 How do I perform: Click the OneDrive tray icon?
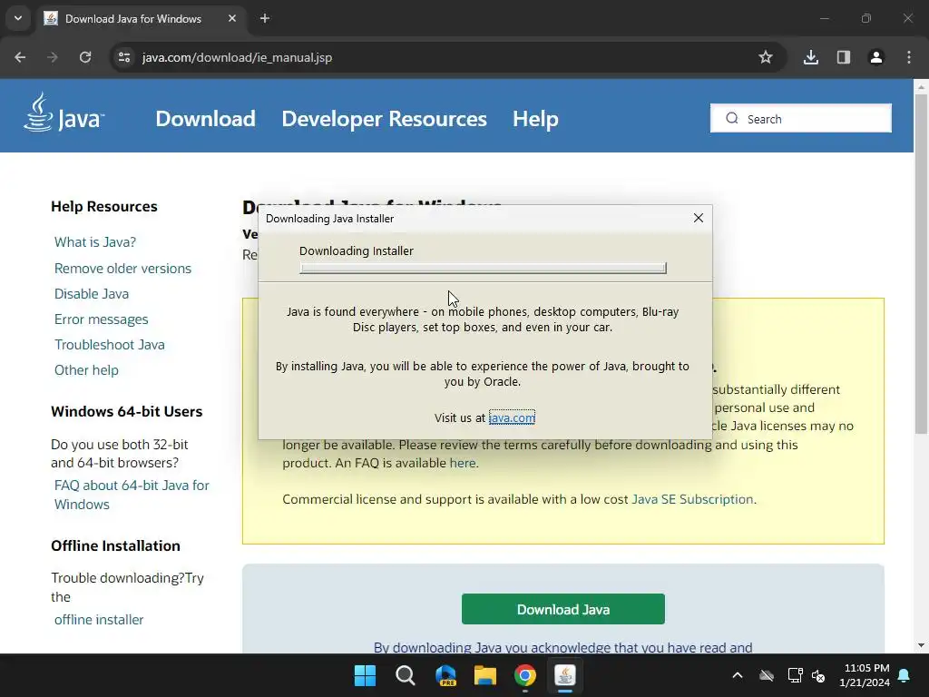tap(767, 675)
